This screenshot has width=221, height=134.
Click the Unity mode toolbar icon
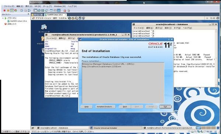[x=46, y=10]
